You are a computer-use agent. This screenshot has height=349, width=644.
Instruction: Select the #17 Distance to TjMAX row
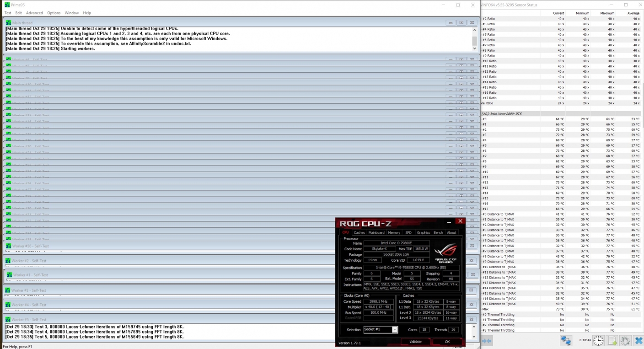[x=561, y=304]
